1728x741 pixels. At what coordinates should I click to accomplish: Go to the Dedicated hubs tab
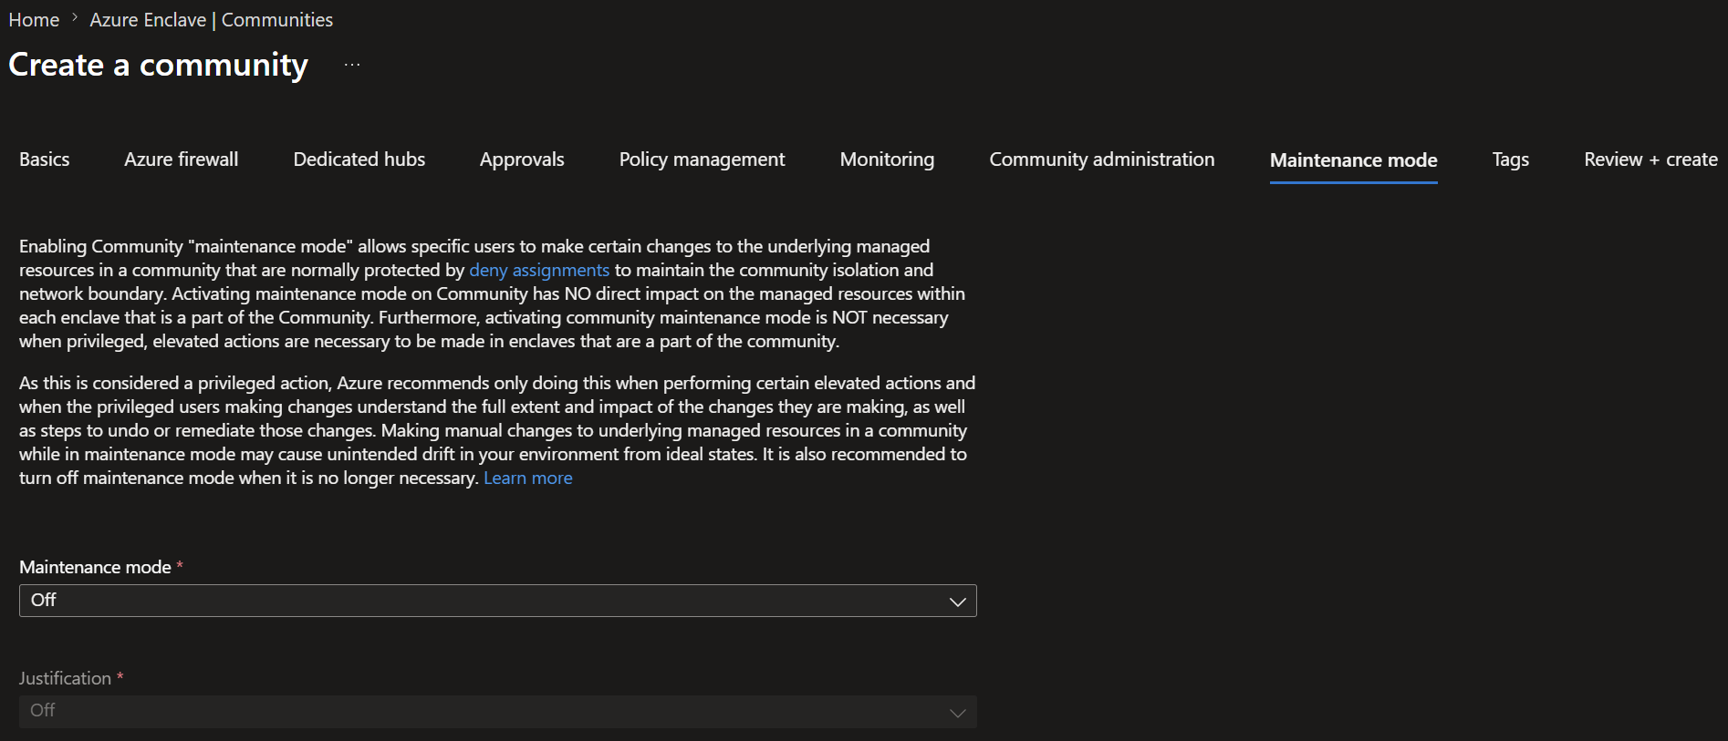359,160
